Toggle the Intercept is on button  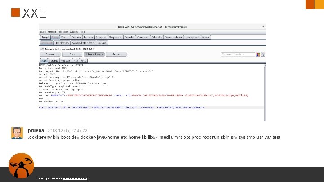click(94, 54)
